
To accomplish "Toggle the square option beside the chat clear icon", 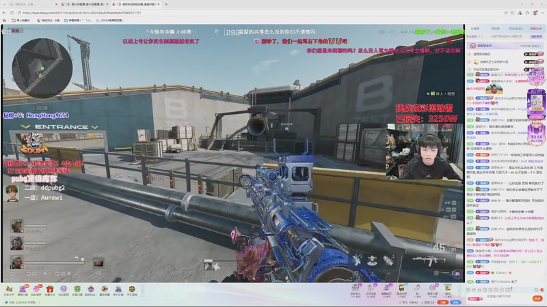I will [536, 289].
